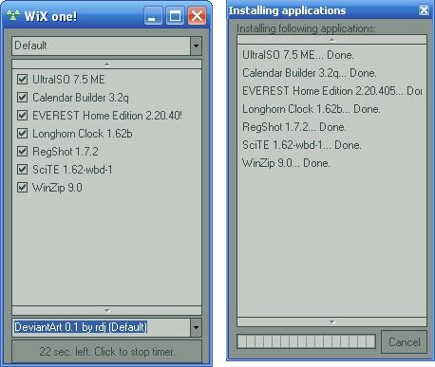Click scroll-down arrow below WiX application list
The width and height of the screenshot is (435, 367).
click(x=106, y=311)
